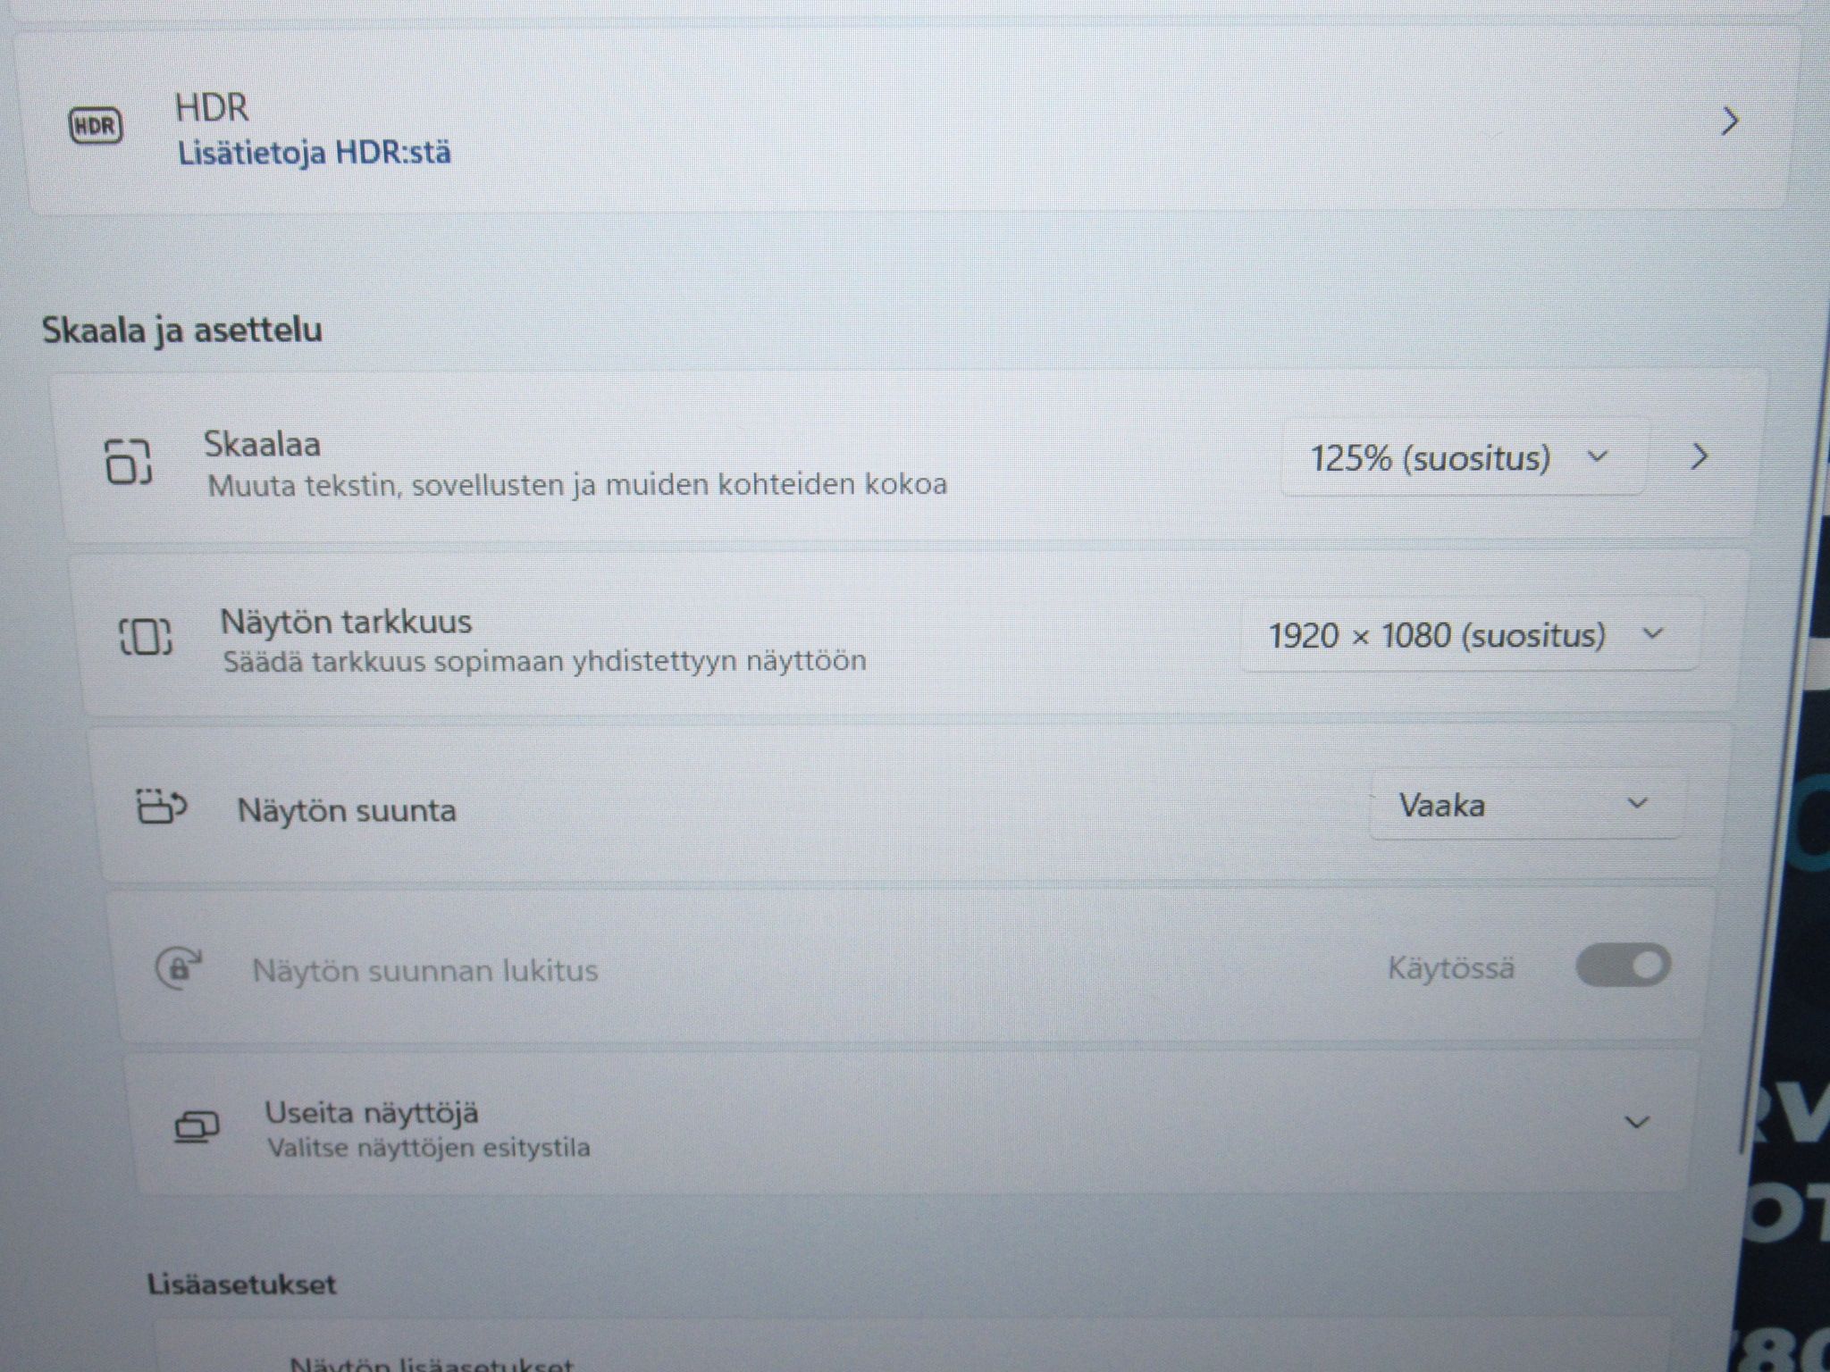Click Valitse näyttöjen esitystila description
Screen dimensions: 1830x1372
tap(429, 1147)
